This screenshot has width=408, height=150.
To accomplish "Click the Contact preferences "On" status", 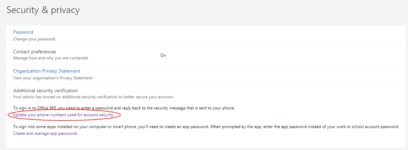I will pos(163,55).
